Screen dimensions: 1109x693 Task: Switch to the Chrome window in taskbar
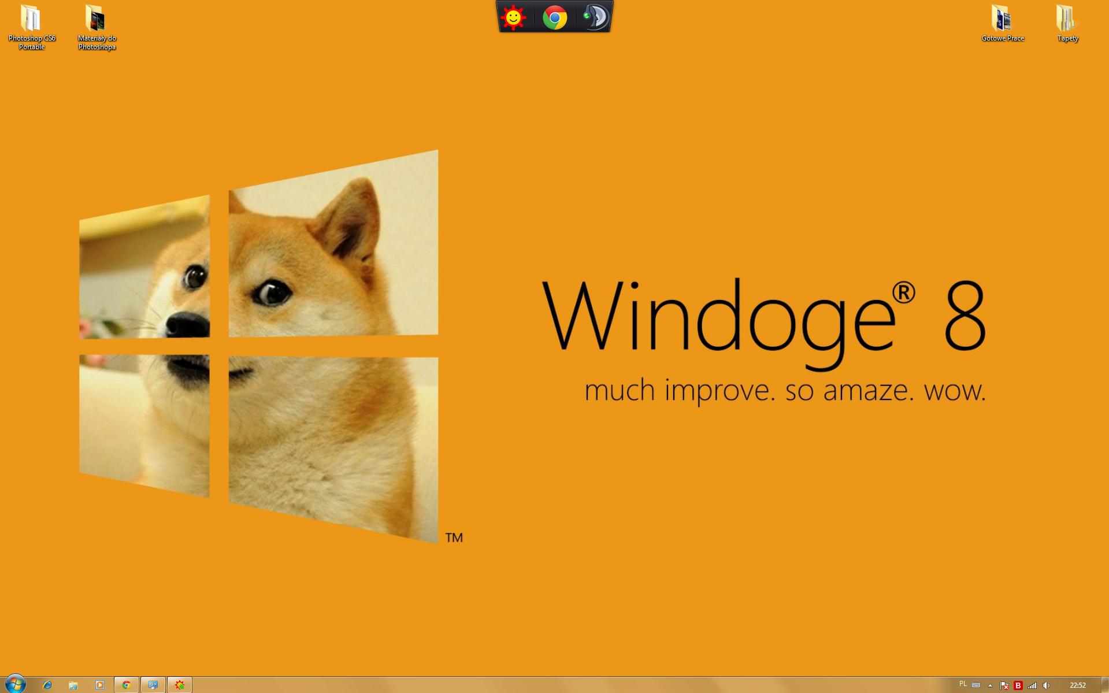[126, 685]
